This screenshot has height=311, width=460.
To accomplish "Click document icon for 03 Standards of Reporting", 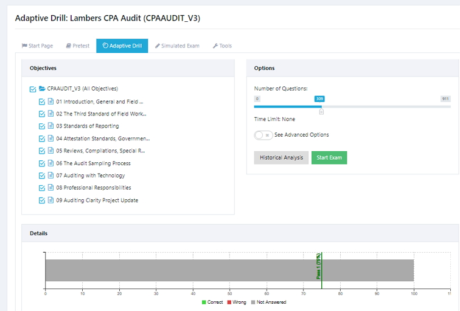I will (51, 126).
